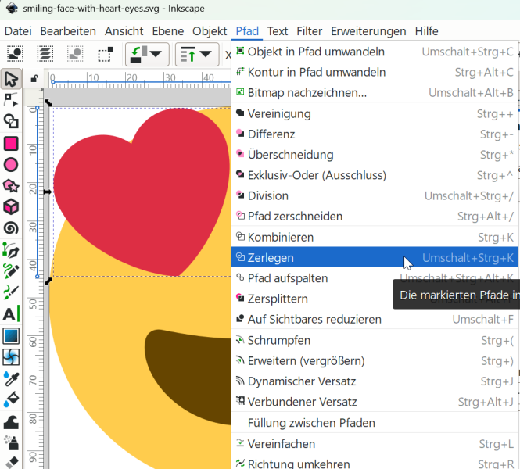Image resolution: width=520 pixels, height=469 pixels.
Task: Select the Mesh gradient tool
Action: point(11,357)
